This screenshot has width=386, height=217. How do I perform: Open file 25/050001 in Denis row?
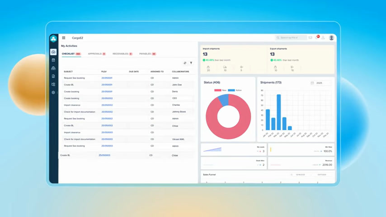click(x=107, y=92)
